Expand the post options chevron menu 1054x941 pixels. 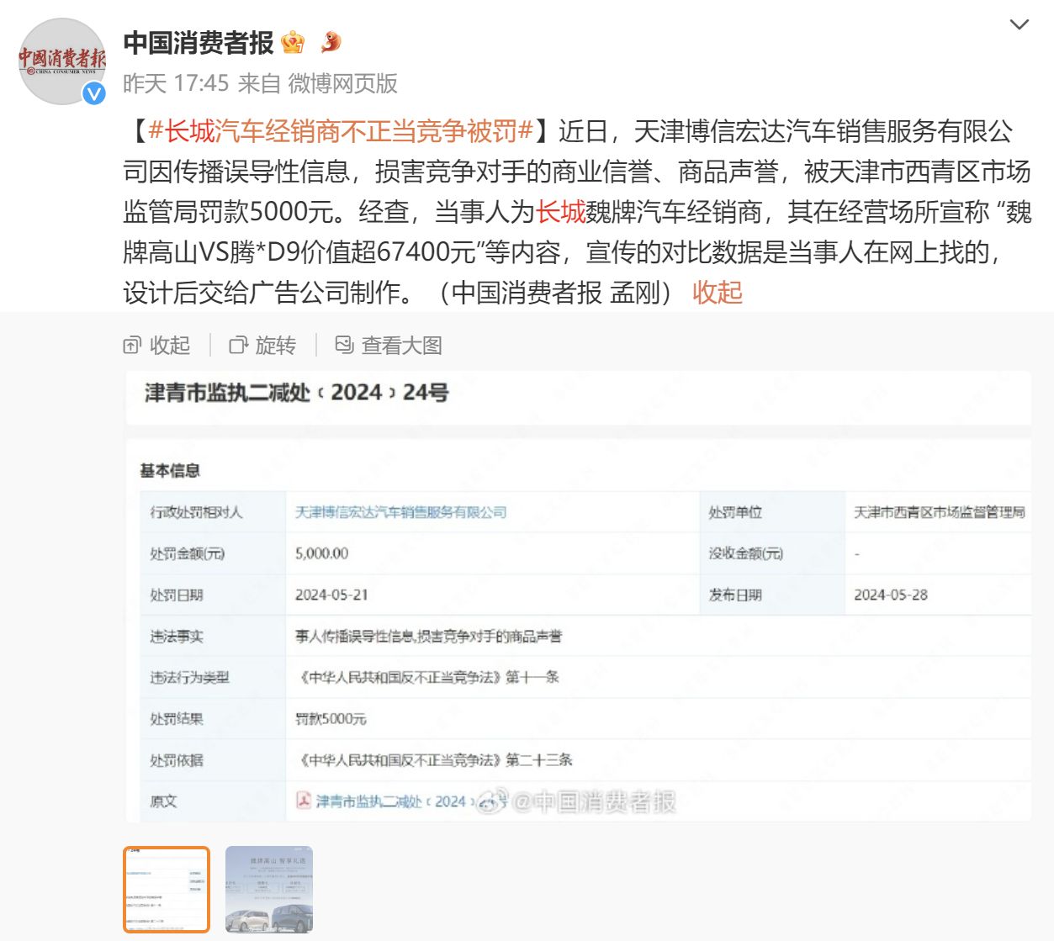coord(1019,24)
